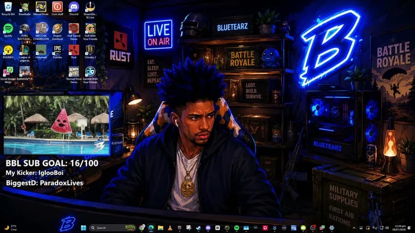Launch the Brawlhalla desktop shortcut
Screen dimensions: 415x233
point(24,8)
